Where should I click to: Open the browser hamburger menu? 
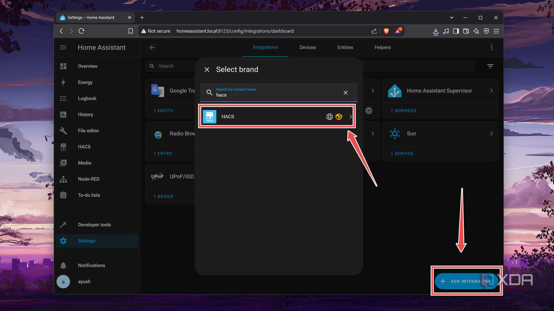496,31
